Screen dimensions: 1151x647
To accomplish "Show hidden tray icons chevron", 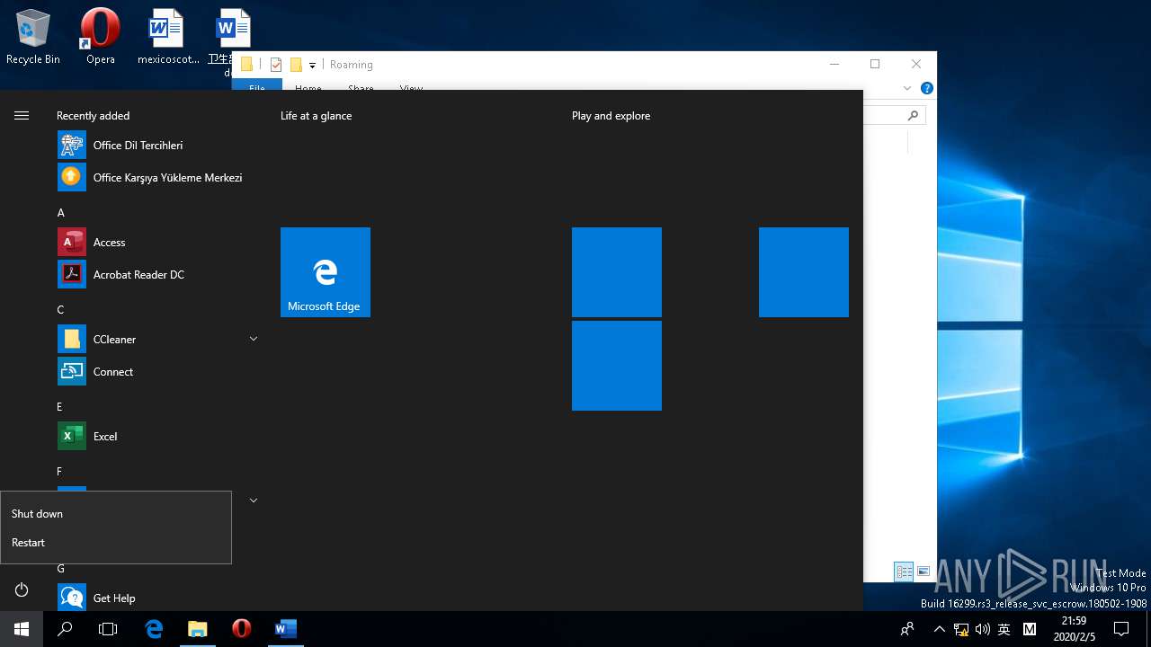I will tap(940, 629).
